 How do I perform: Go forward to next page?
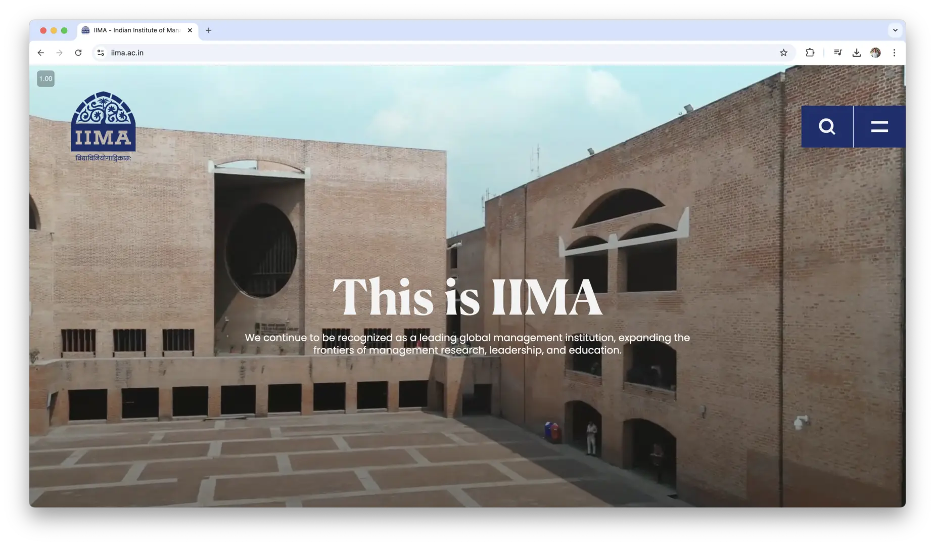click(x=60, y=53)
